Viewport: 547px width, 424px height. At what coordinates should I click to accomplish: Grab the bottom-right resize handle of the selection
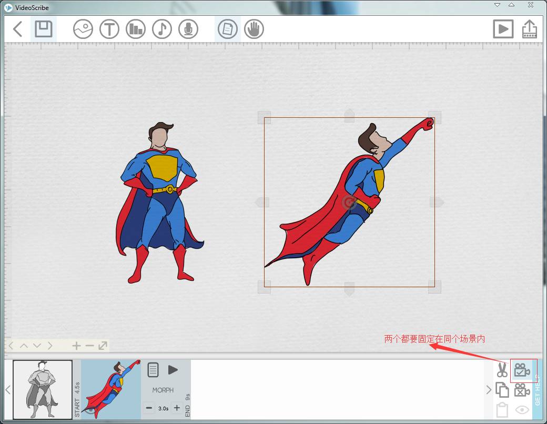[x=434, y=287]
